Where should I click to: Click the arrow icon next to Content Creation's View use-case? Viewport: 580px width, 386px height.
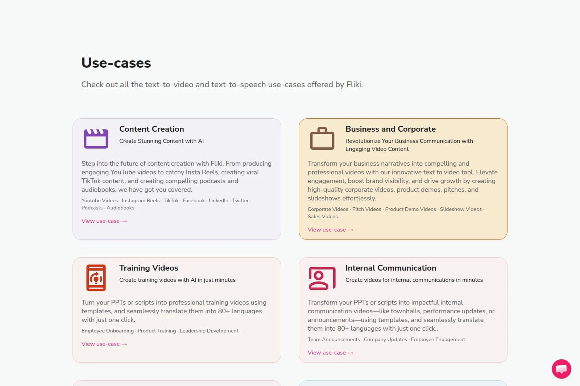(124, 221)
